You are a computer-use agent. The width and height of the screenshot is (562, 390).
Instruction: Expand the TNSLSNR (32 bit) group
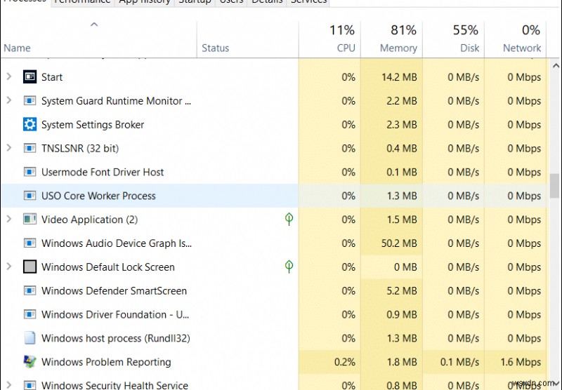pos(9,148)
